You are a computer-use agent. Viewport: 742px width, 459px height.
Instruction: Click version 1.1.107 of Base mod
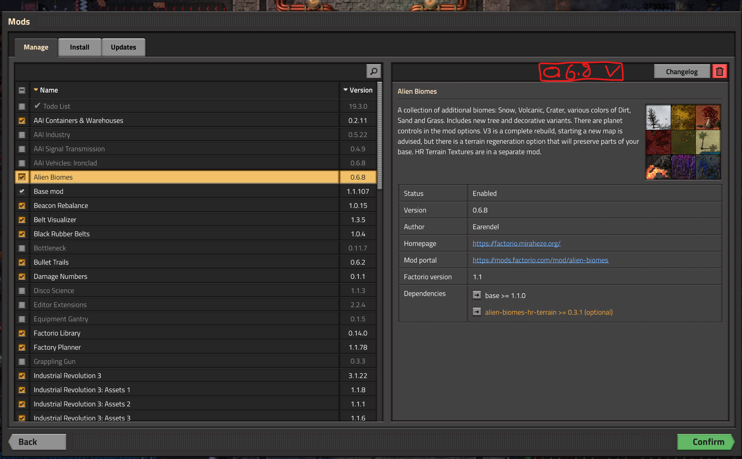click(358, 191)
